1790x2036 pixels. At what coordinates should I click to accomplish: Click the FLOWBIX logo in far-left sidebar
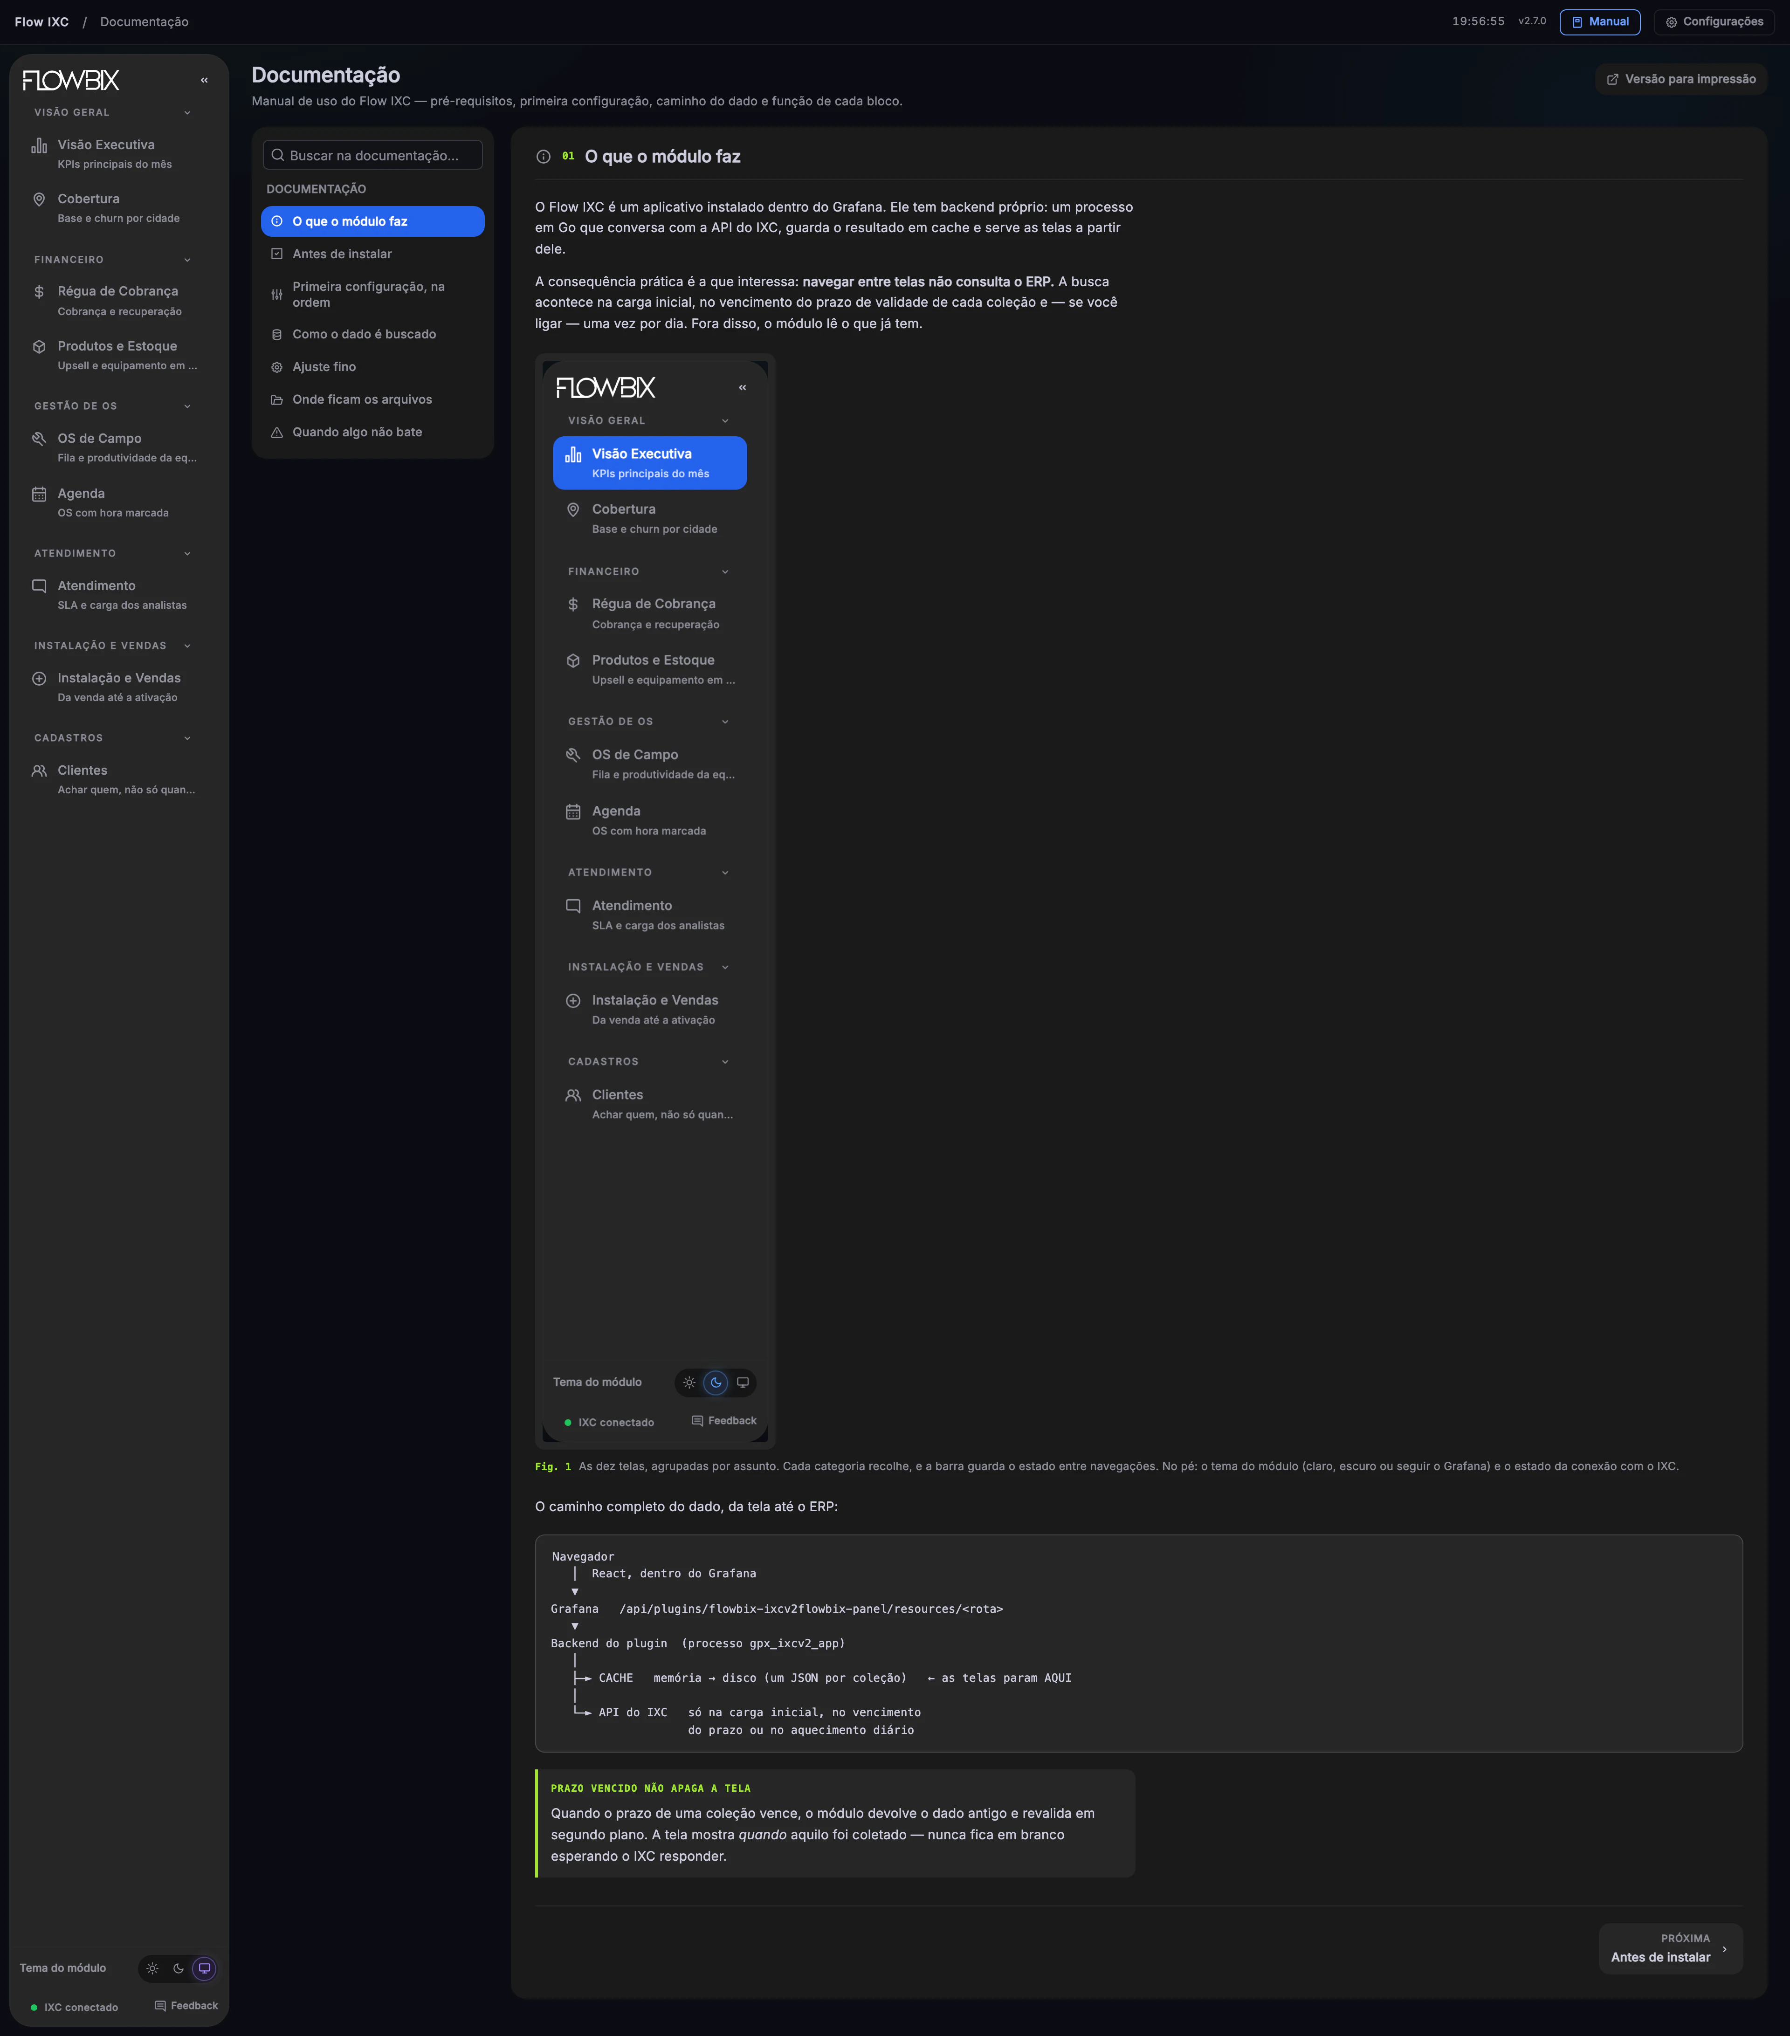(71, 81)
